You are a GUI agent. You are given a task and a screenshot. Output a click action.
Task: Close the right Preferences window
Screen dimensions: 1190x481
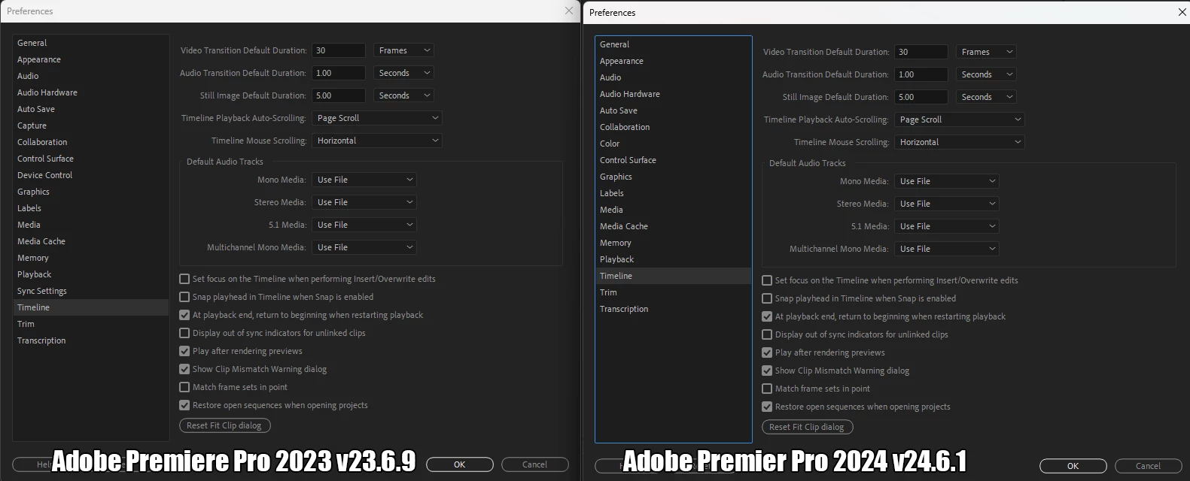click(x=1182, y=12)
